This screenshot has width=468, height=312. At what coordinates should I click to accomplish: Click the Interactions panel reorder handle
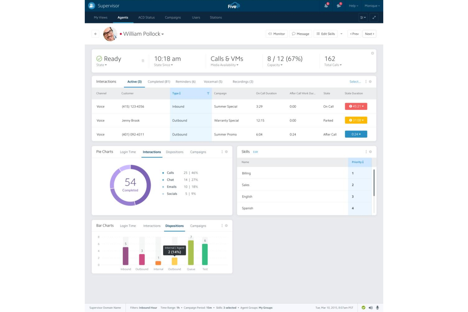(366, 82)
